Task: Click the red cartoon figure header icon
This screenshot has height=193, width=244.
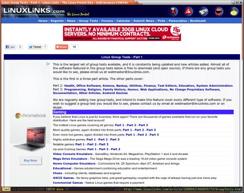Action: click(173, 11)
